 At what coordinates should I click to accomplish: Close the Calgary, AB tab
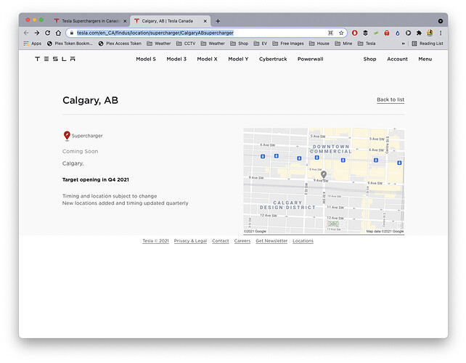coord(205,21)
